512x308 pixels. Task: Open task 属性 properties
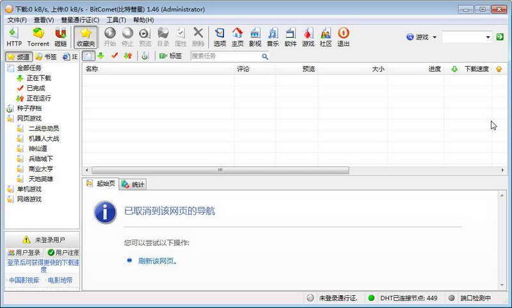(x=180, y=37)
